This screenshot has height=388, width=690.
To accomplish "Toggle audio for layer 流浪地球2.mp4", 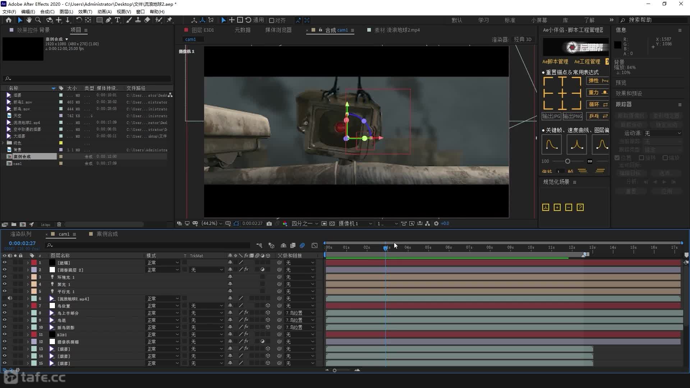I will [10, 299].
